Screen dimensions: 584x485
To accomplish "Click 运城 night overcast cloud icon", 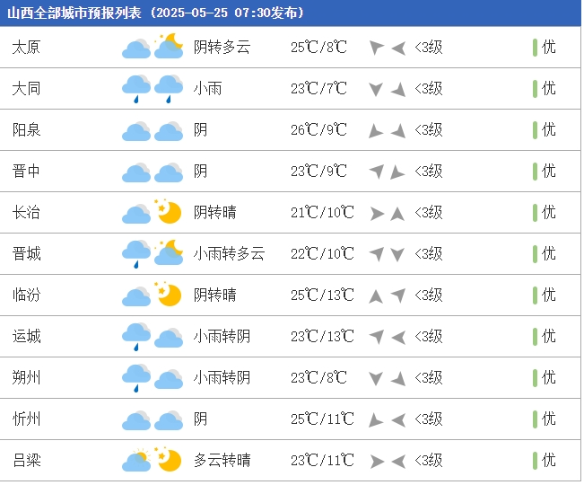I will (169, 338).
